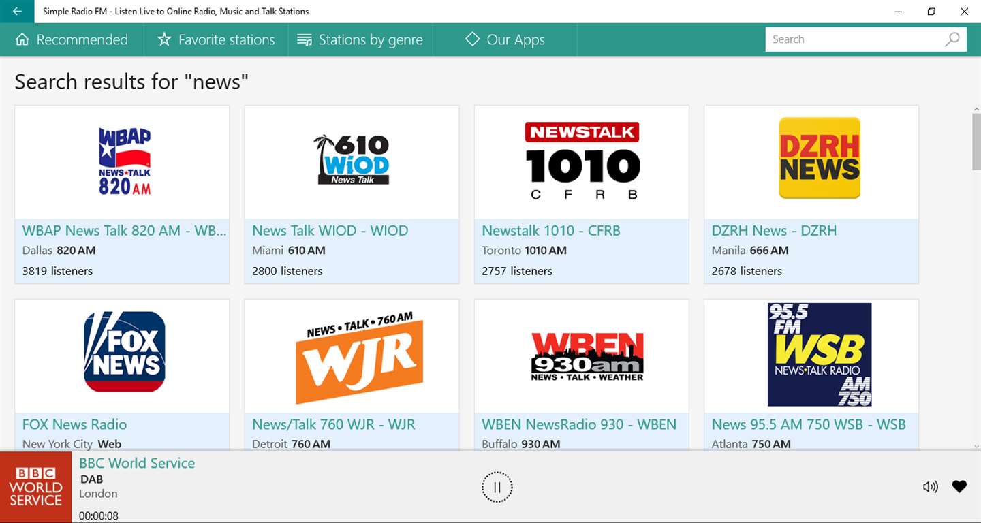Click the "Atlanta 750 AM" text
The image size is (981, 523).
[751, 444]
